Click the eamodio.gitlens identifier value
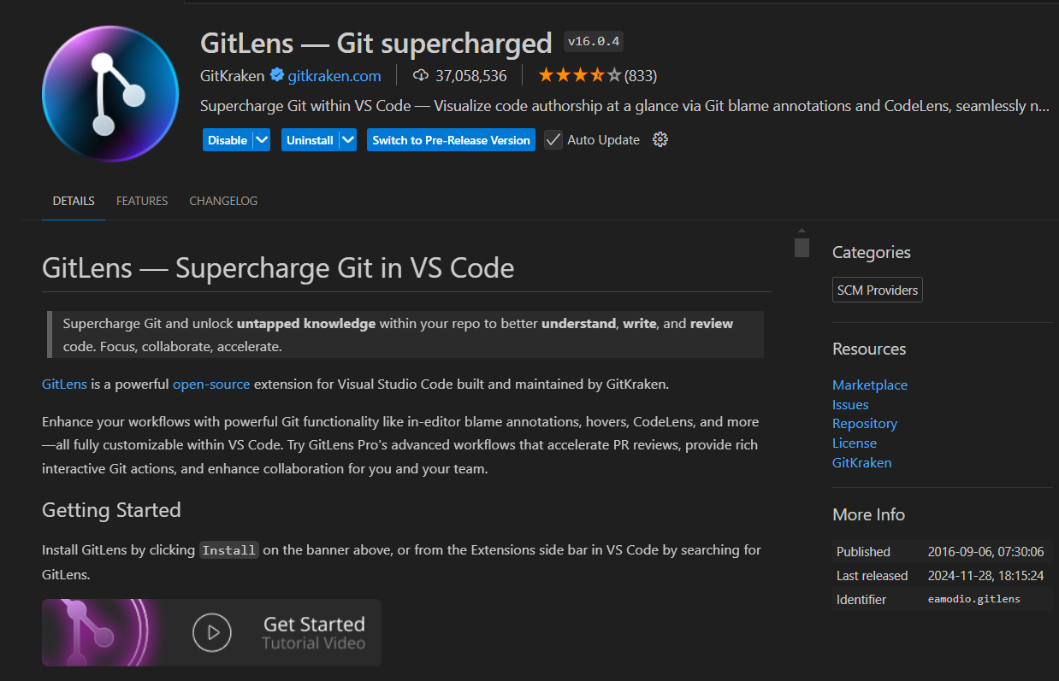The height and width of the screenshot is (681, 1059). (974, 599)
